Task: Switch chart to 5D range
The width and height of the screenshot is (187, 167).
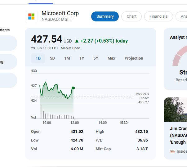Action: coord(52,58)
